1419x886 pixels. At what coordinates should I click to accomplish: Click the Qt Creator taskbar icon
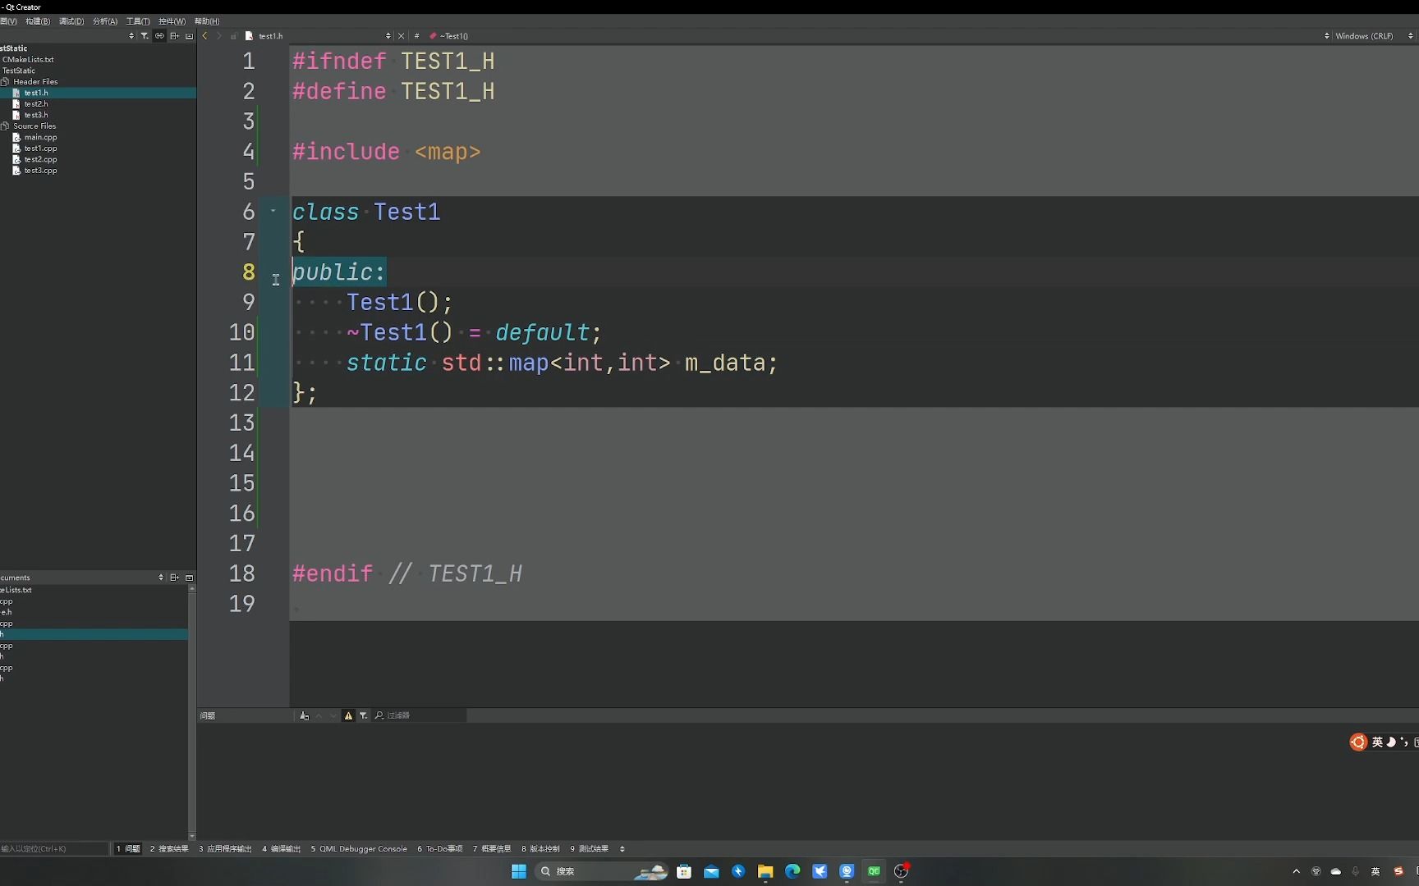click(x=875, y=871)
